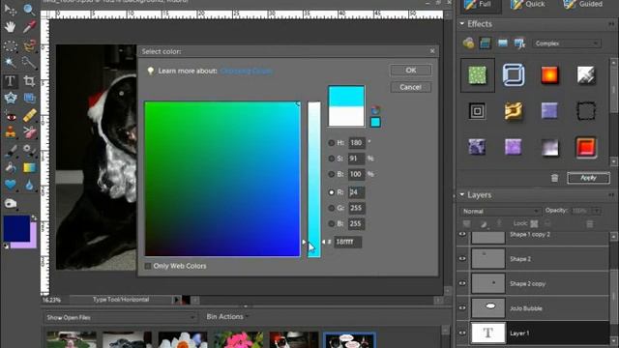Image resolution: width=619 pixels, height=348 pixels.
Task: Select the JoJo Bubble layer thumbnail
Action: pos(487,308)
